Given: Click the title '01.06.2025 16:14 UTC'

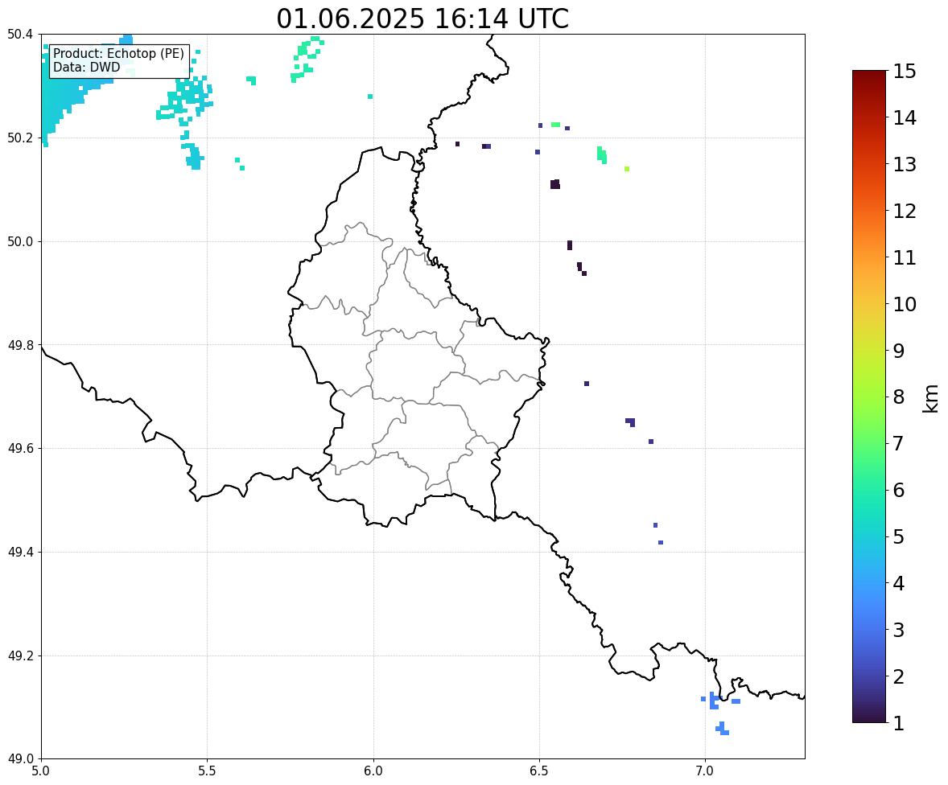Looking at the screenshot, I should (x=422, y=18).
